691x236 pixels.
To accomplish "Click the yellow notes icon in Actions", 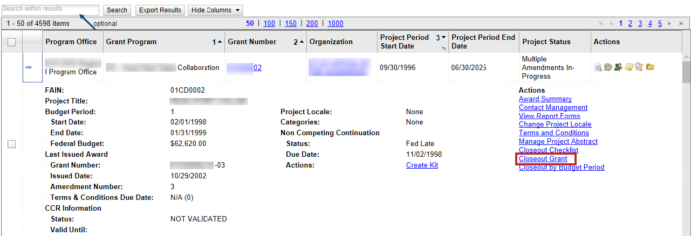I will point(628,67).
